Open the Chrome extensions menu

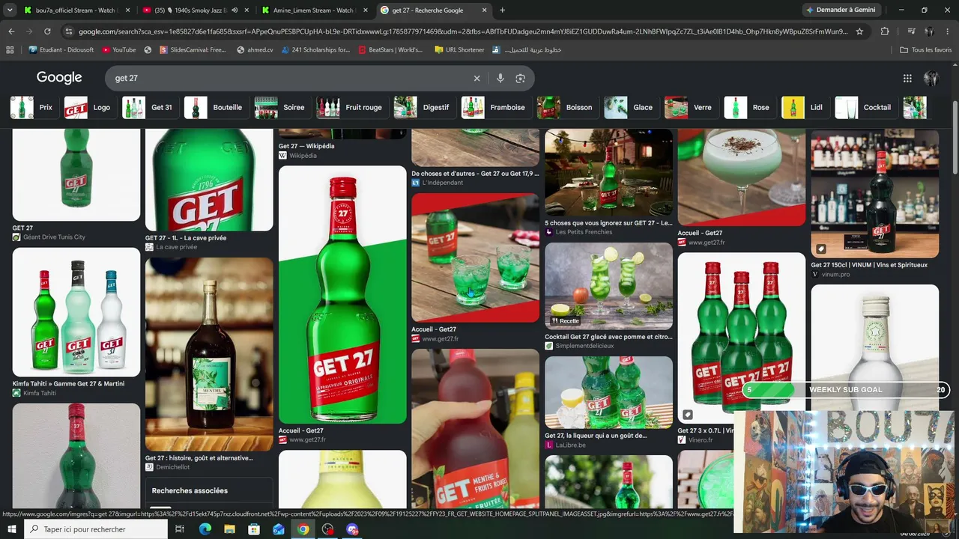[x=885, y=31]
